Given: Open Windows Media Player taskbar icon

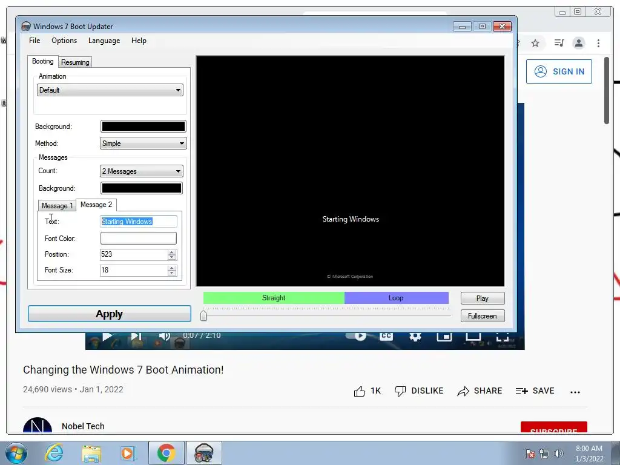Looking at the screenshot, I should tap(128, 453).
